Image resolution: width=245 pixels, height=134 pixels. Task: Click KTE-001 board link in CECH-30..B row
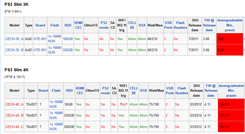[40, 50]
